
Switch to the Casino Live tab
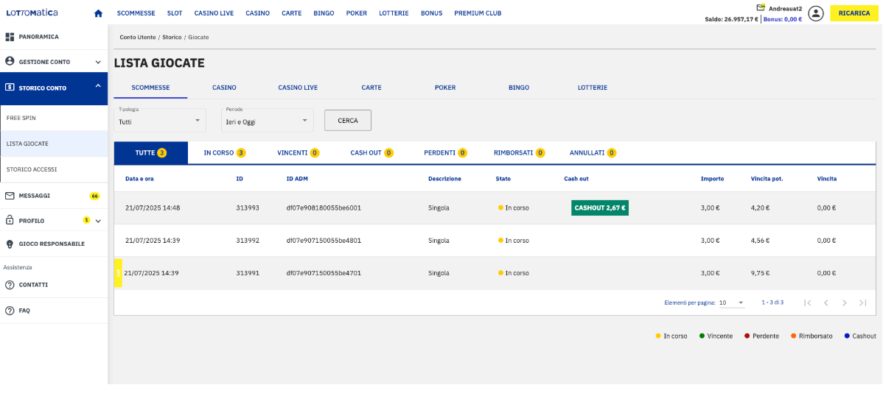coord(298,88)
